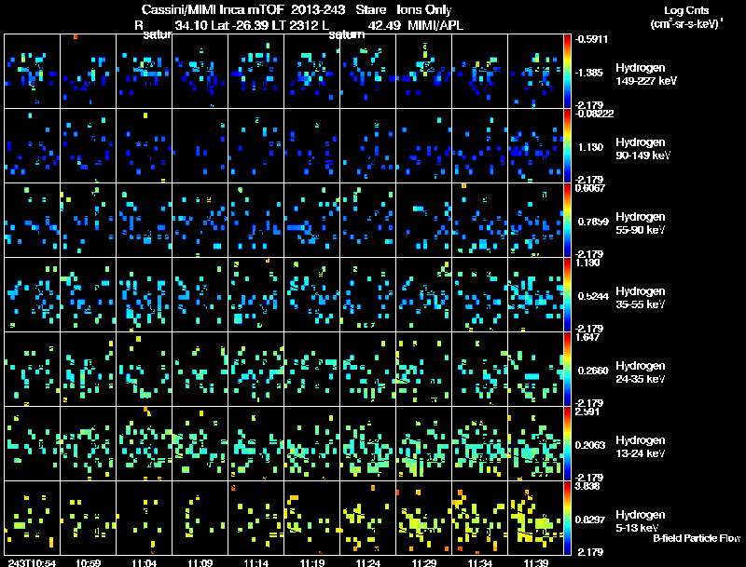Click the '0.5244' colorbar value
This screenshot has height=567, width=746.
click(x=593, y=296)
